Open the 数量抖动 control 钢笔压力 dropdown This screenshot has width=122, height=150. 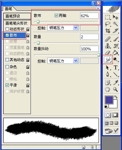63,61
